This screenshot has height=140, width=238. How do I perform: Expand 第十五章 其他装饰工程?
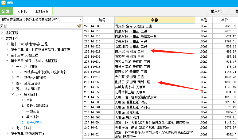tap(7, 134)
